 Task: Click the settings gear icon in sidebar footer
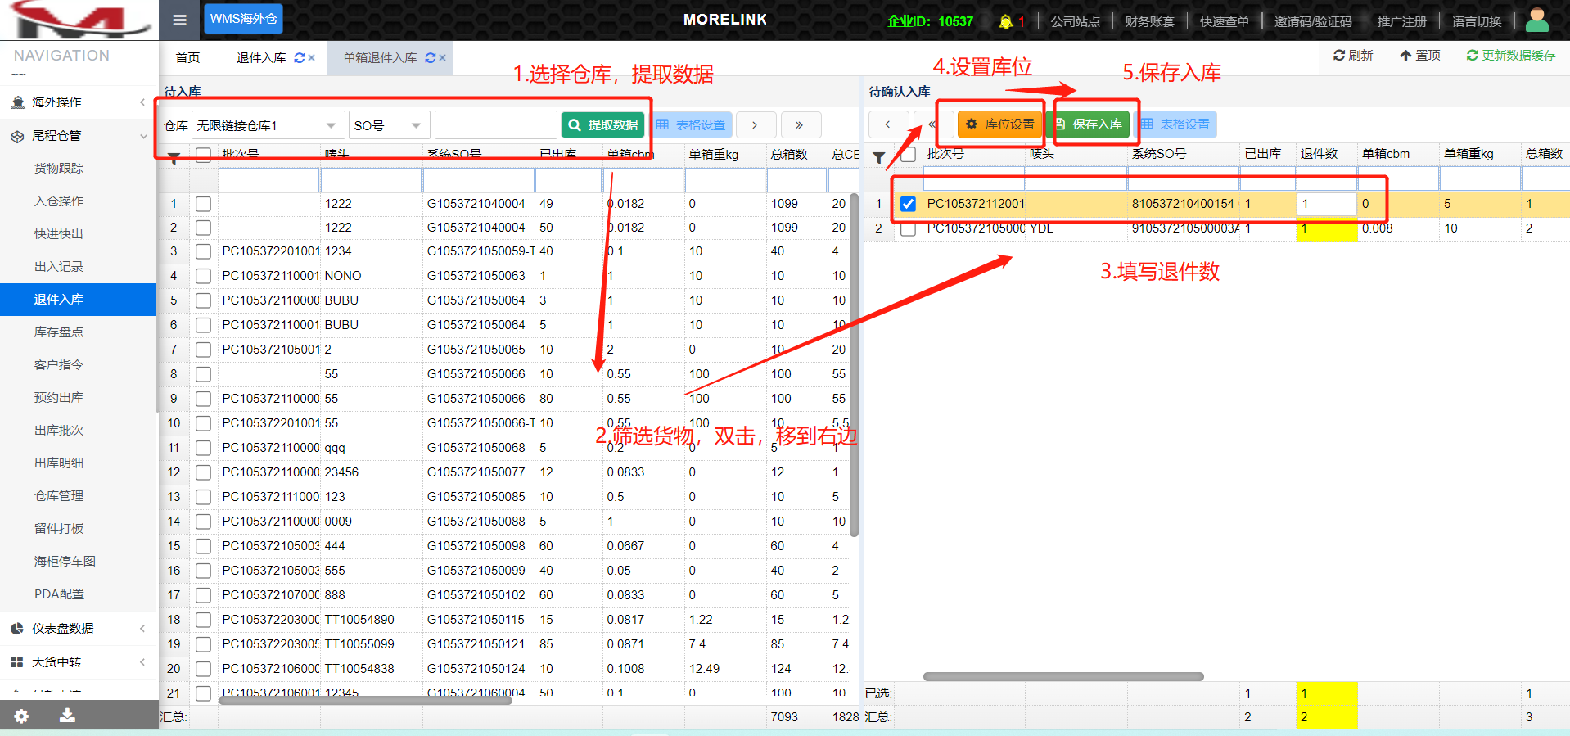click(x=21, y=716)
